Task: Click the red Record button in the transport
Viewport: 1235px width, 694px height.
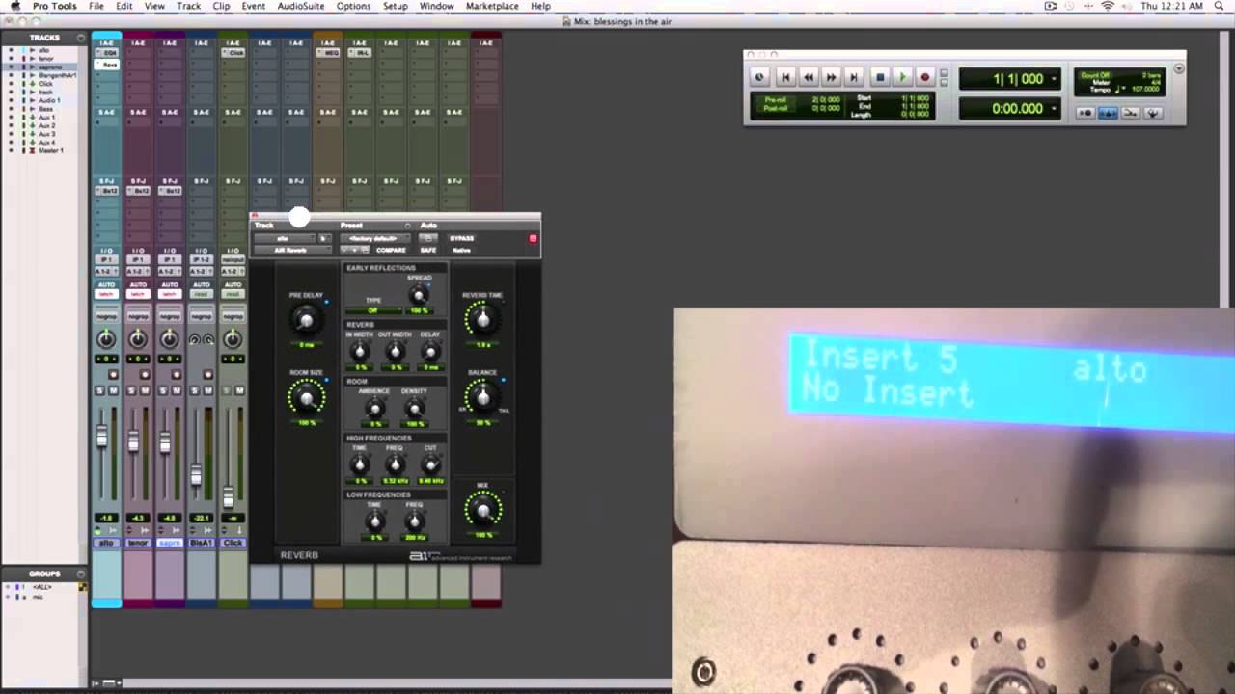Action: tap(924, 77)
